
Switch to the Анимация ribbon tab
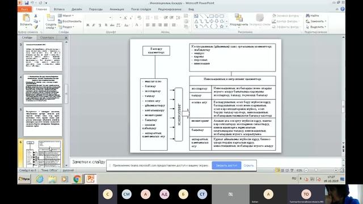click(117, 9)
